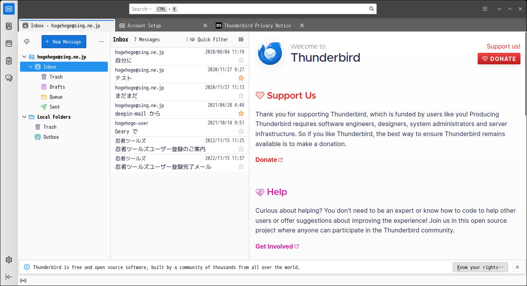Open the Donate link under Support Us
Screen dimensions: 527x286
tap(269, 160)
